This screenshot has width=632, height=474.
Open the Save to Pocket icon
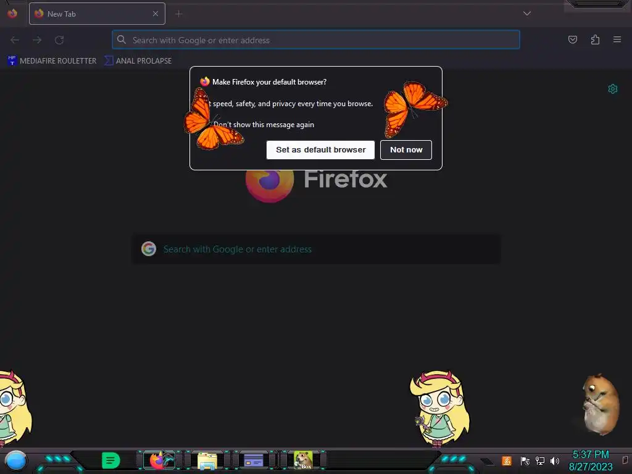tap(572, 39)
